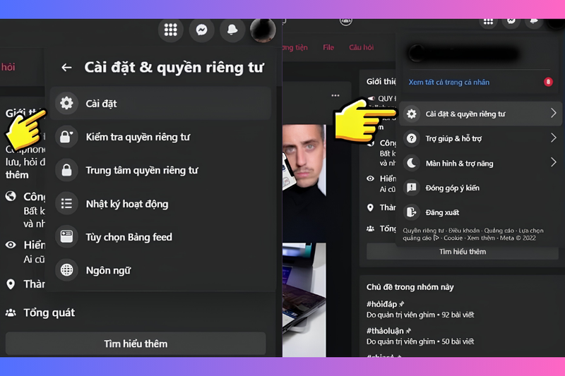Click the red notification badge
Viewport: 565px width, 376px height.
coord(548,82)
